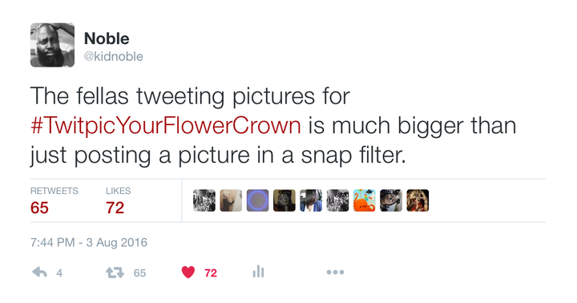Click the last liker avatar in row

418,200
